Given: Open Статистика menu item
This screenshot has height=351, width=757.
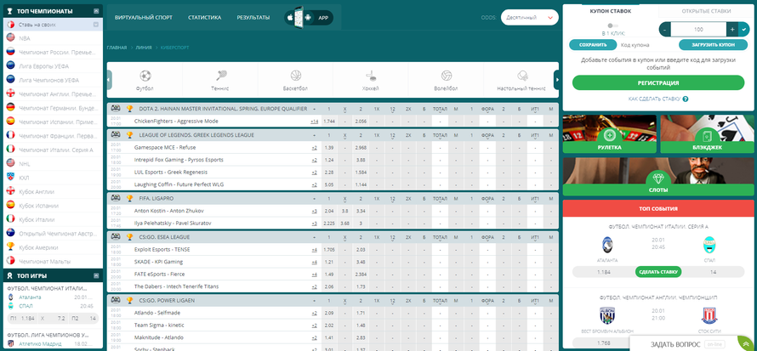Looking at the screenshot, I should click(x=205, y=17).
